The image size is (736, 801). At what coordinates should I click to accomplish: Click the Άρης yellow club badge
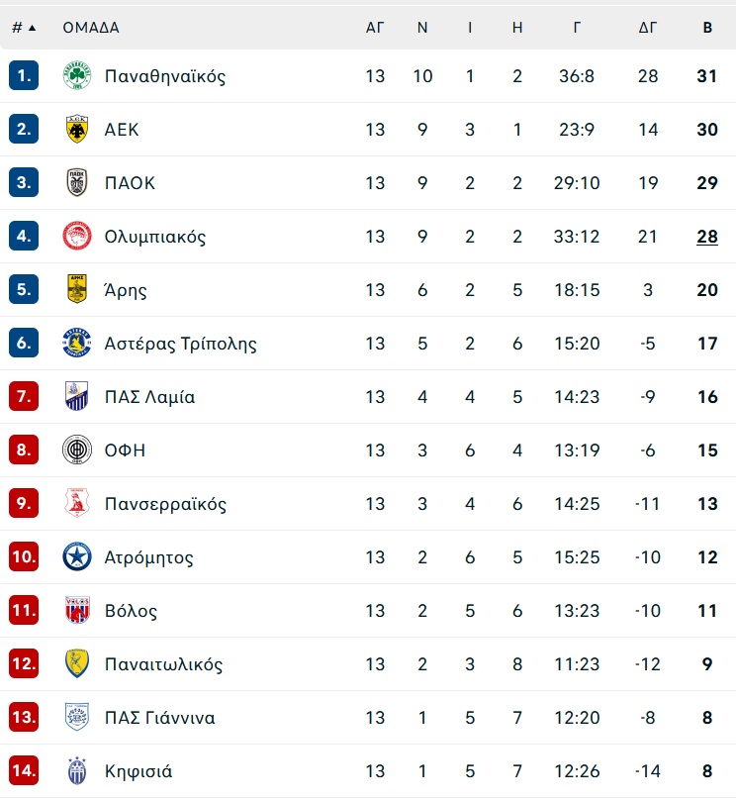77,289
